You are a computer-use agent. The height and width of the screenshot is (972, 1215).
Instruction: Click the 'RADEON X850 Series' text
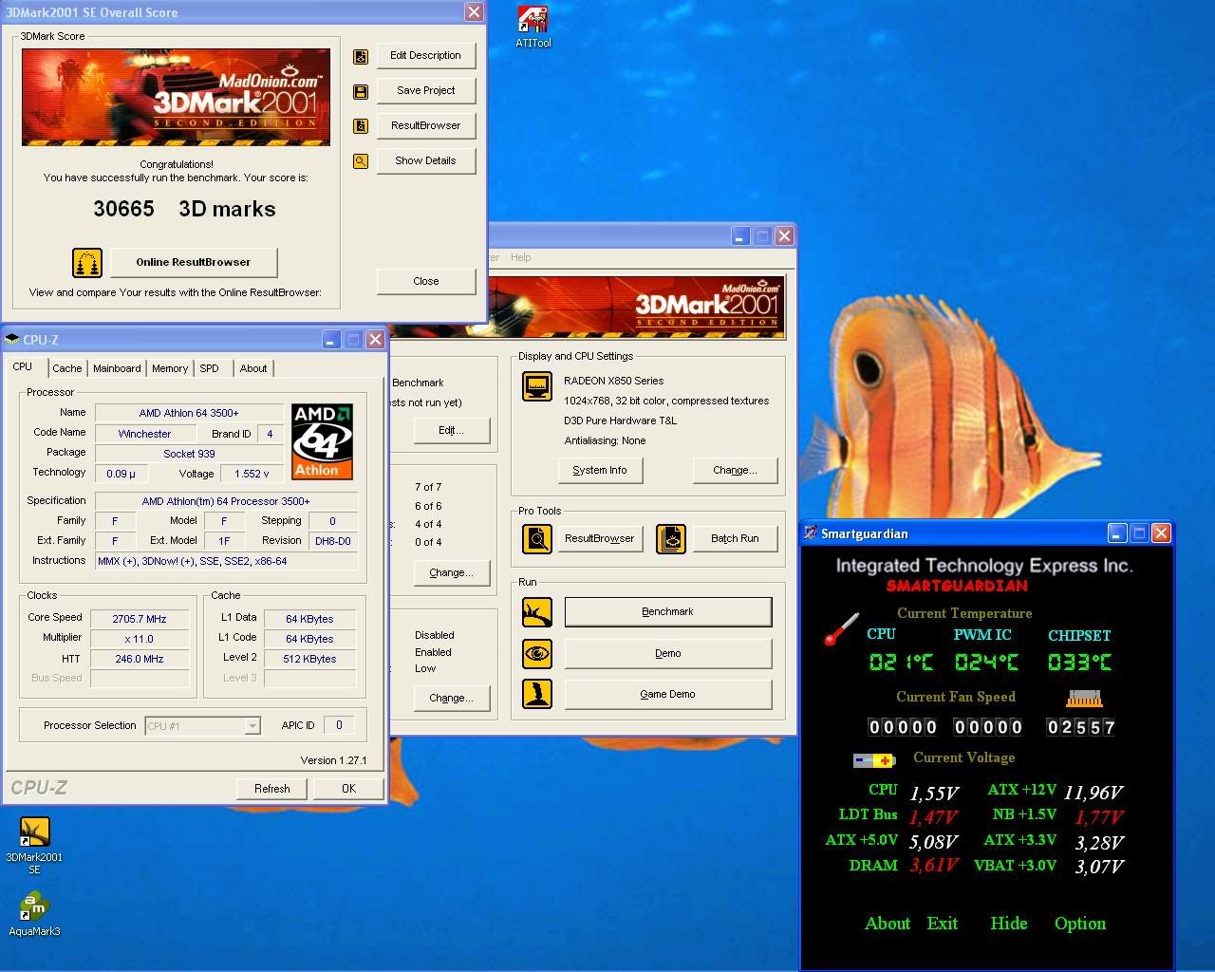point(614,381)
